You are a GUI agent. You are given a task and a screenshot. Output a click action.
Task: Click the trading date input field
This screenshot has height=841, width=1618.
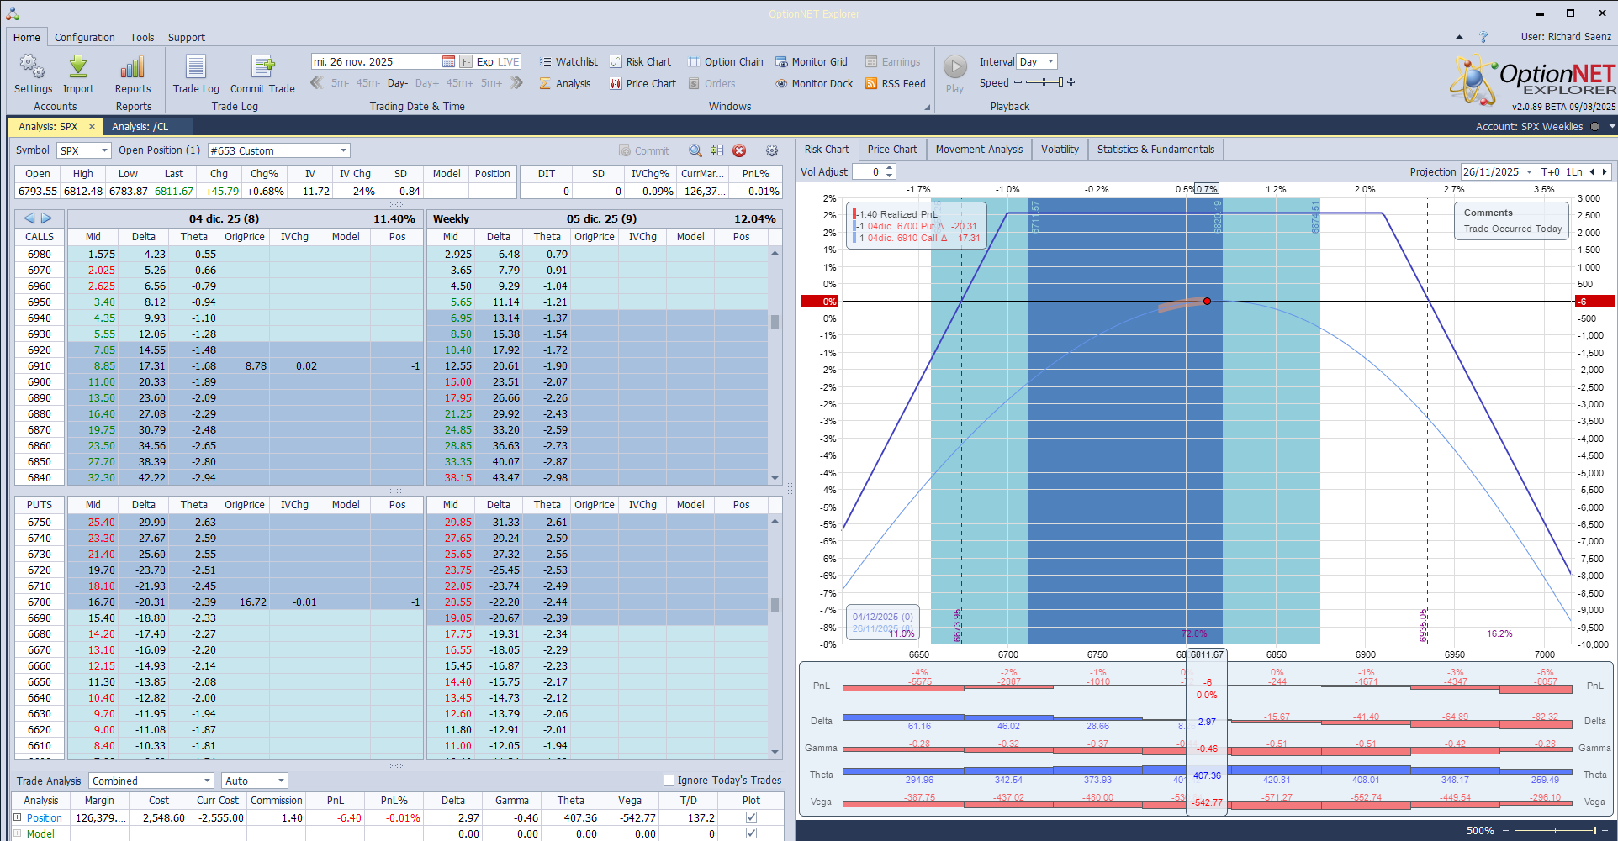pos(377,61)
